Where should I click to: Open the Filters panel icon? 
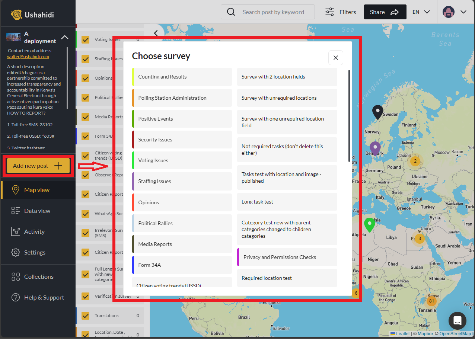click(329, 12)
